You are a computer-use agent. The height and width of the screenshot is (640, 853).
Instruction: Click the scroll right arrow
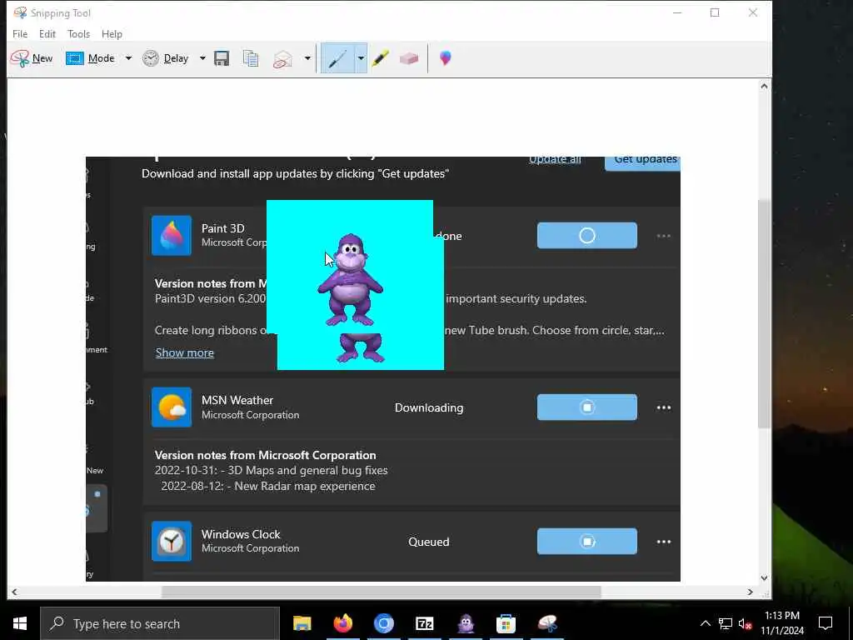click(x=751, y=592)
